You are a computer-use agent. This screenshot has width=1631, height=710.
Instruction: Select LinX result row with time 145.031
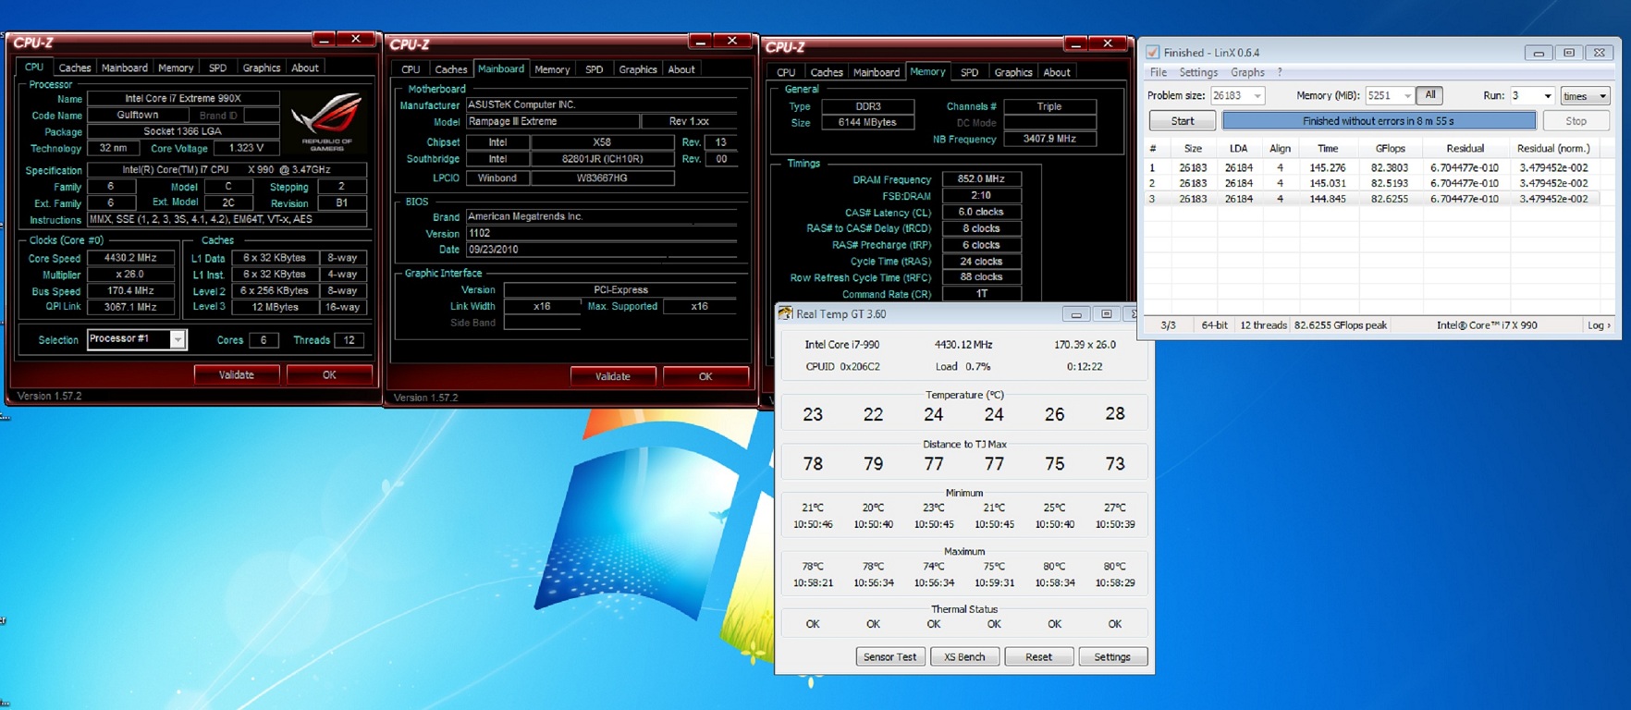tap(1372, 183)
